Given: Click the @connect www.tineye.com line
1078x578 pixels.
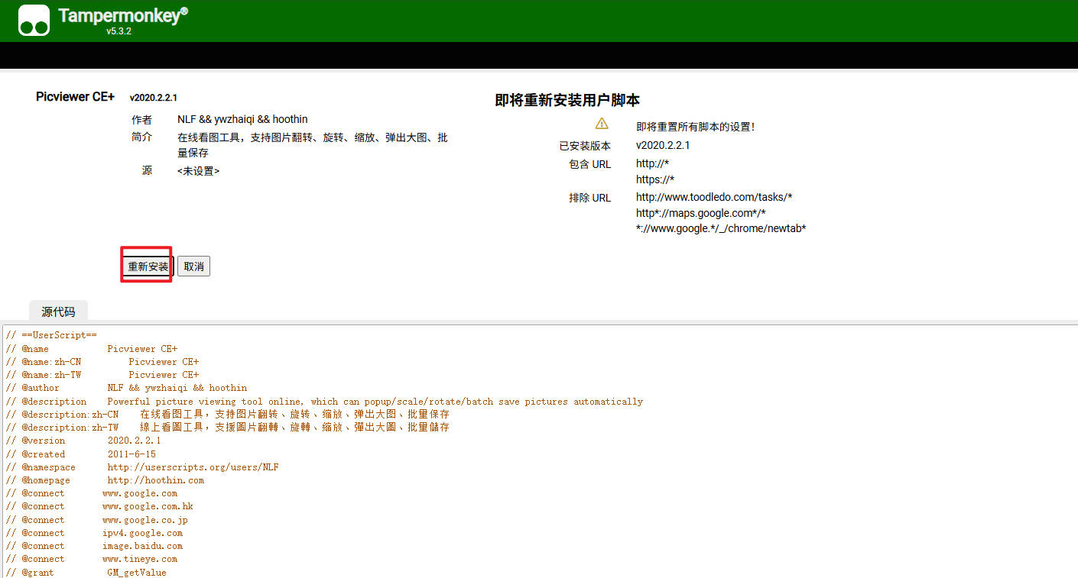Looking at the screenshot, I should 91,559.
